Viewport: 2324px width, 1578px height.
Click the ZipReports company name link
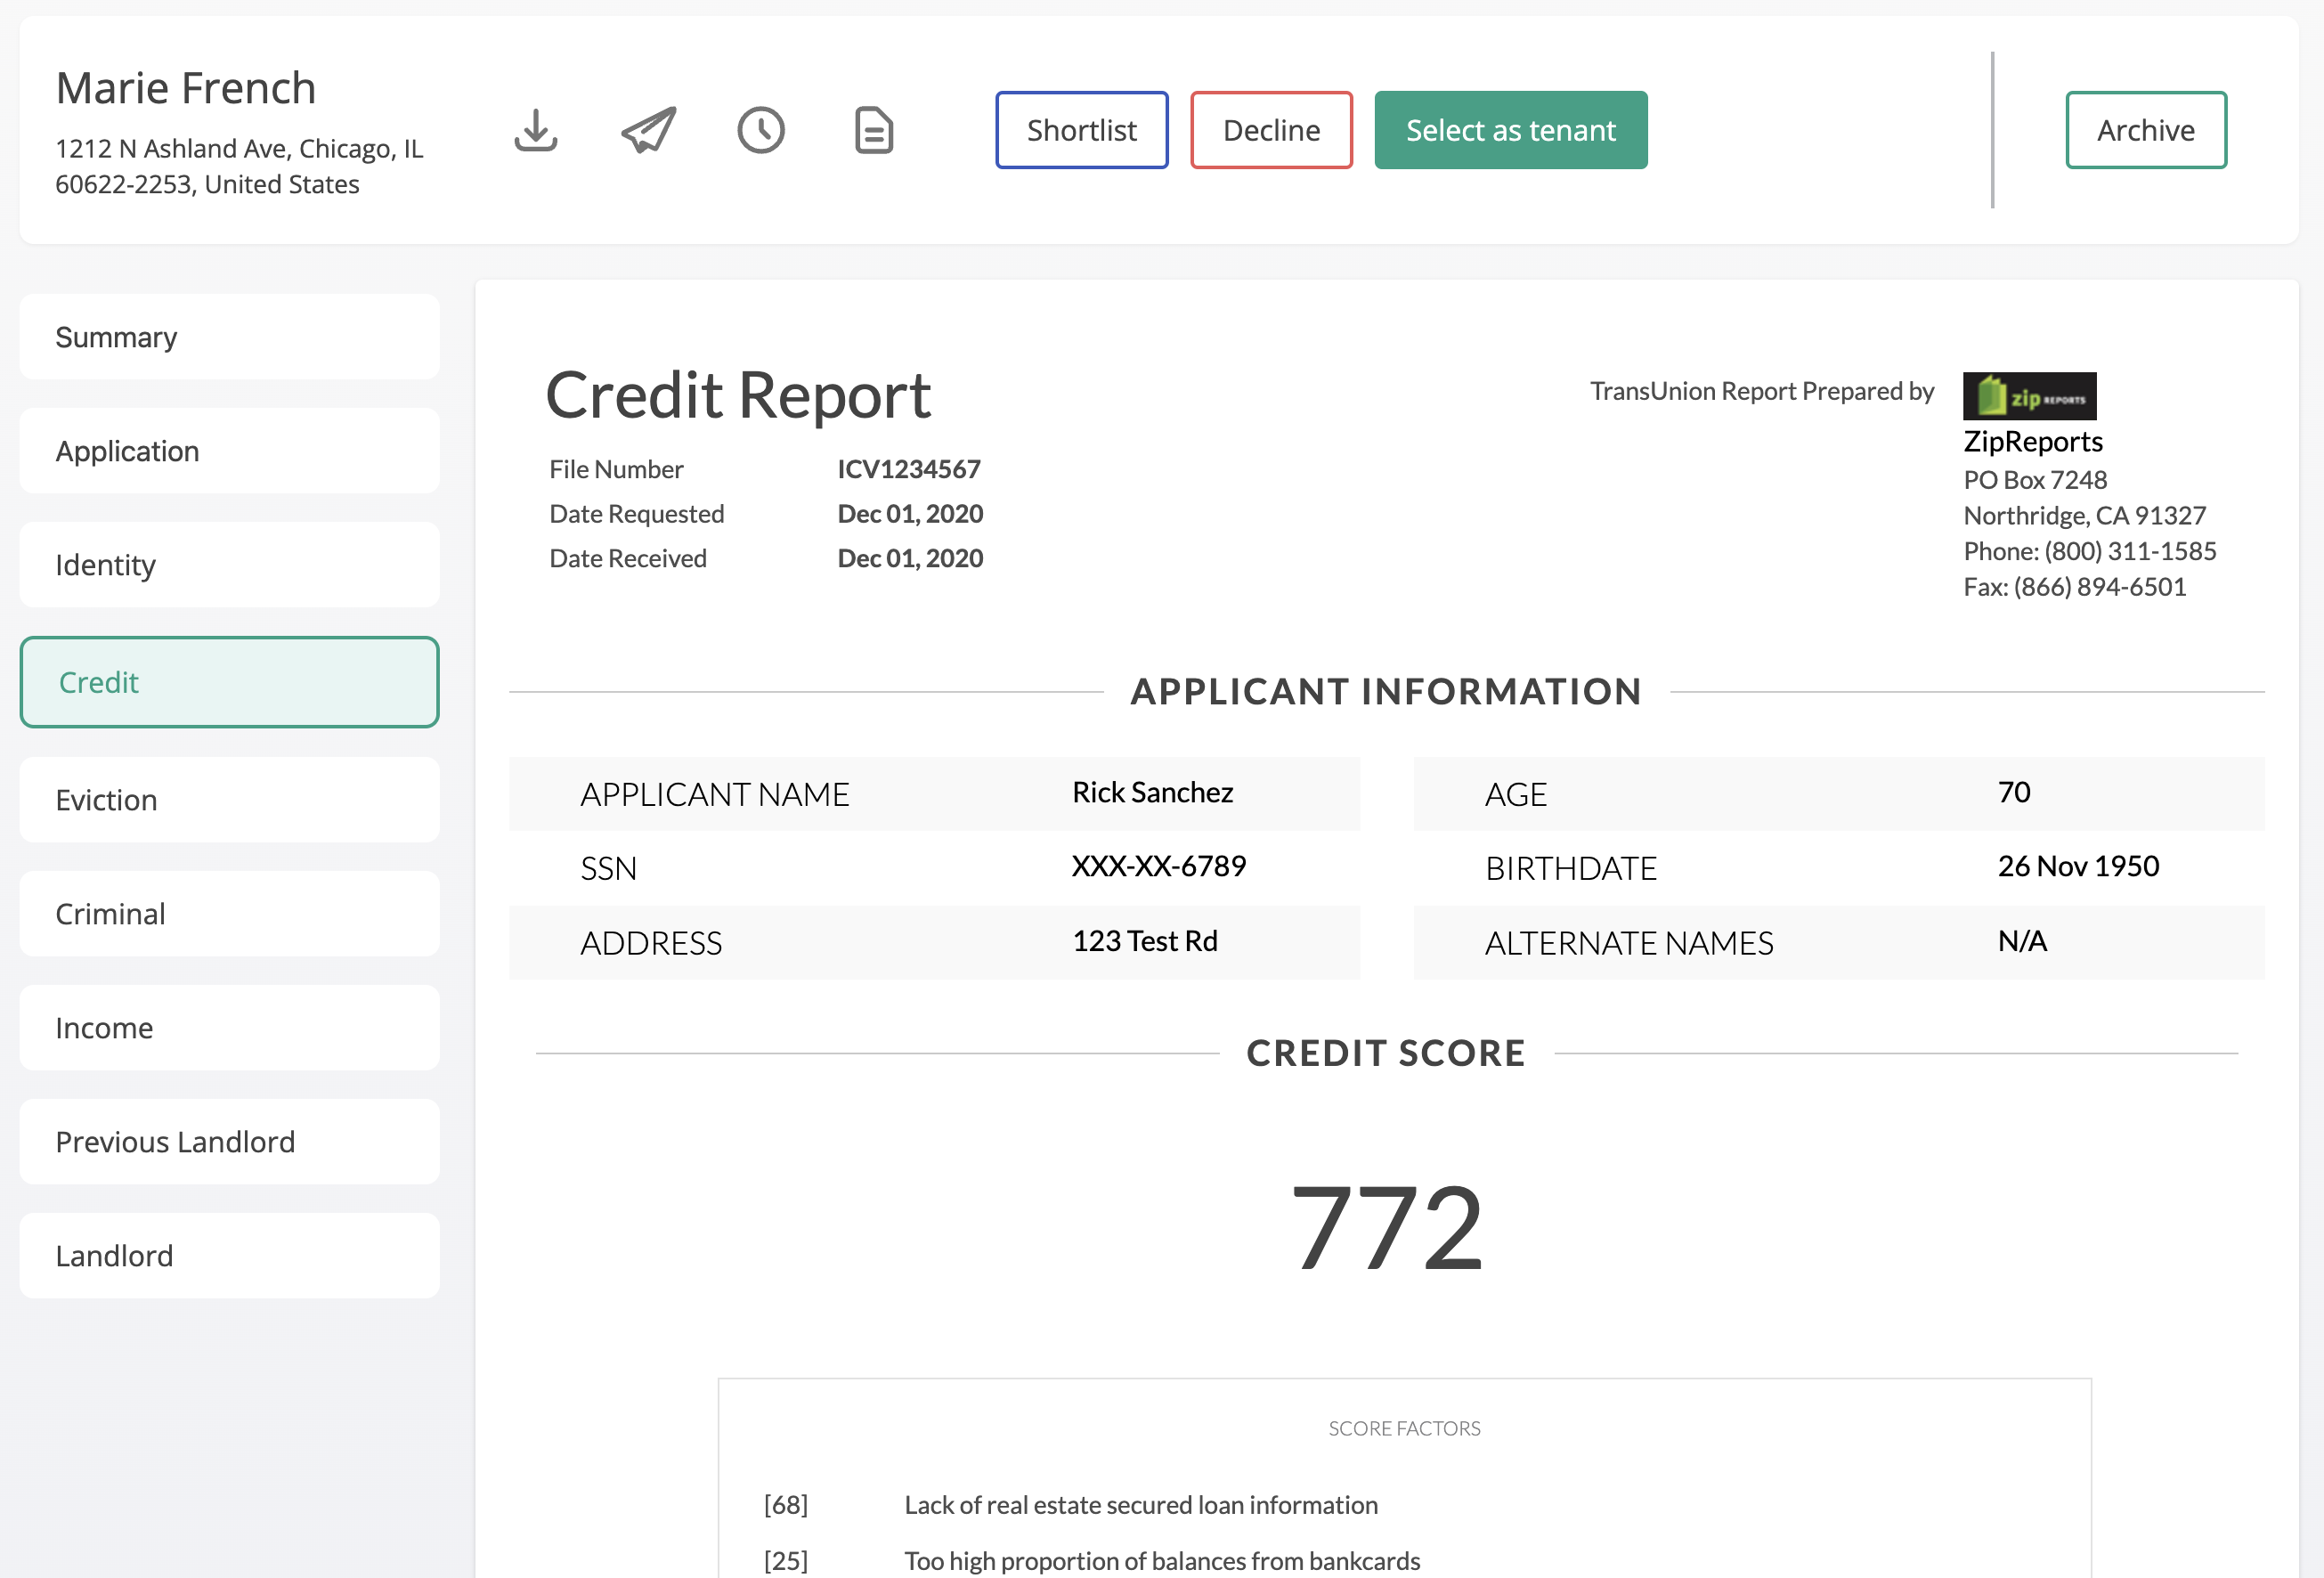click(2032, 442)
